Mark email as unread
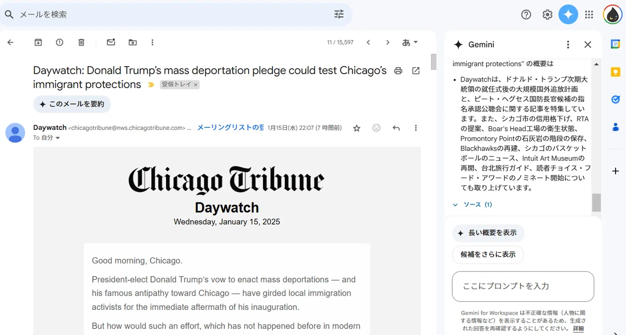Viewport: 626px width, 335px height. click(x=111, y=42)
